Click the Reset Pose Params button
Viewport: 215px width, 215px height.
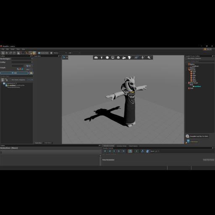tap(209, 160)
